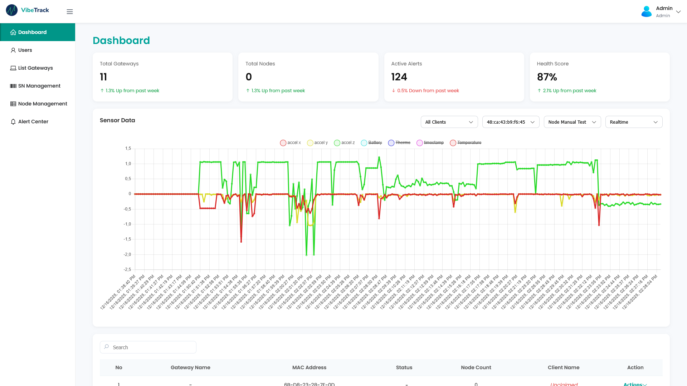Click the Users person icon in sidebar

[x=13, y=50]
